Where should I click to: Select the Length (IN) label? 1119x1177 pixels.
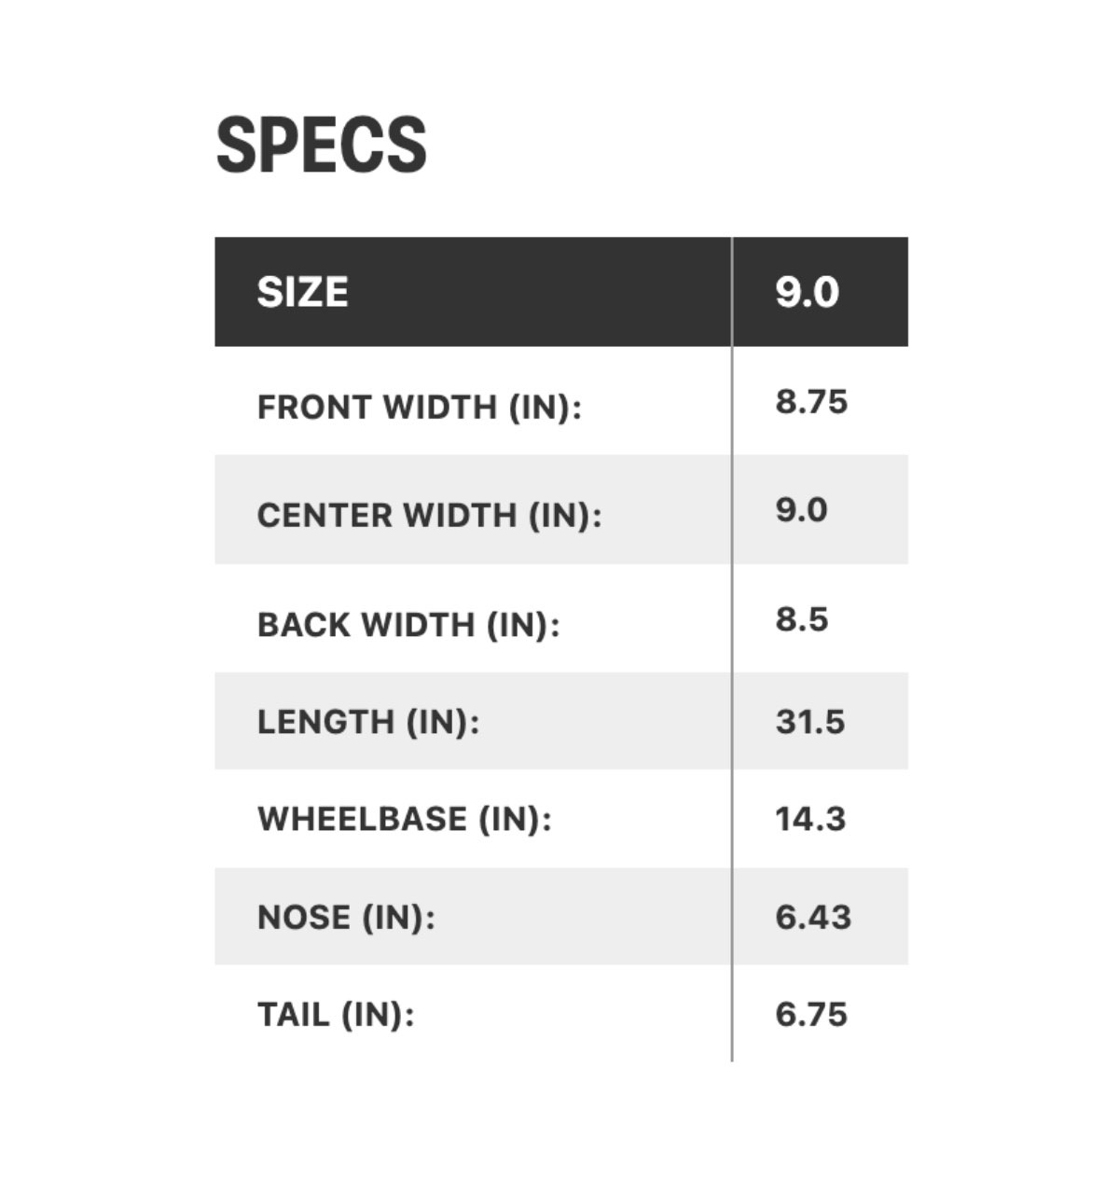pyautogui.click(x=368, y=722)
